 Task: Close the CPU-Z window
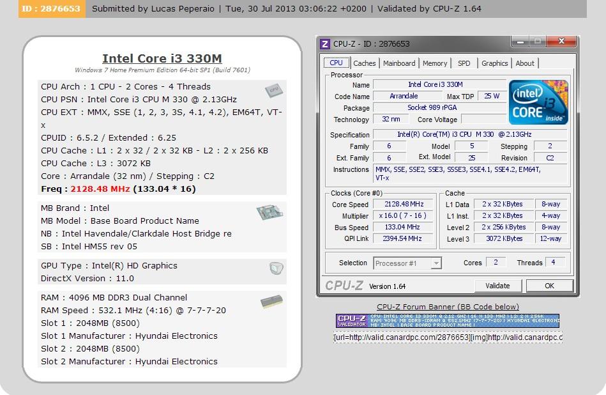561,42
